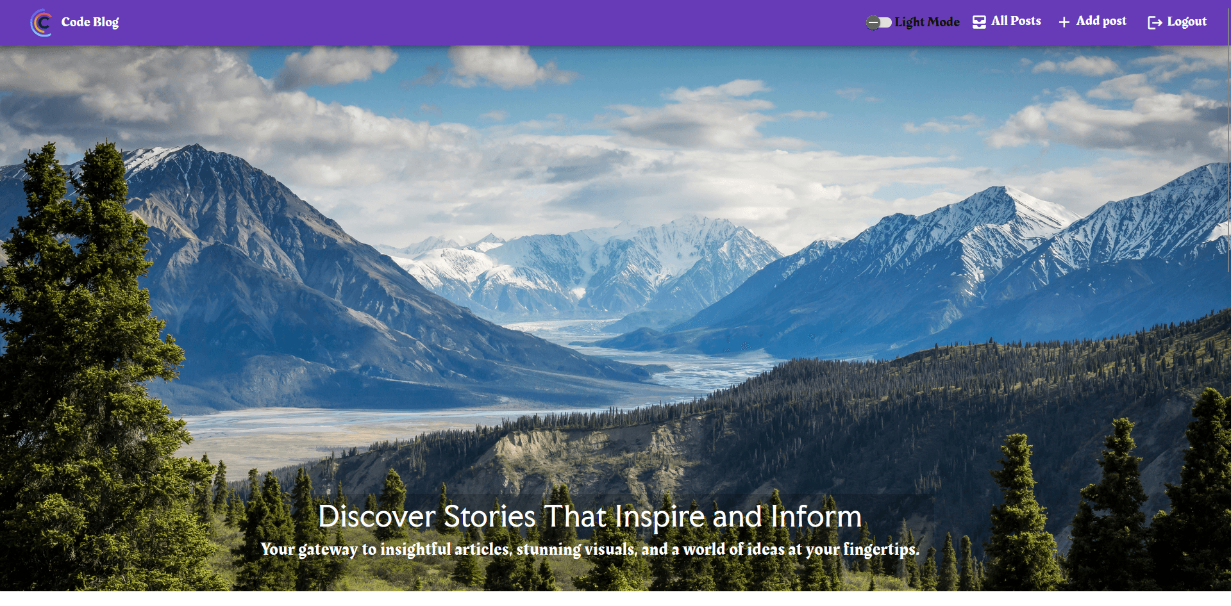Click the heading Discover Stories That Inspire and Inform

[x=590, y=516]
